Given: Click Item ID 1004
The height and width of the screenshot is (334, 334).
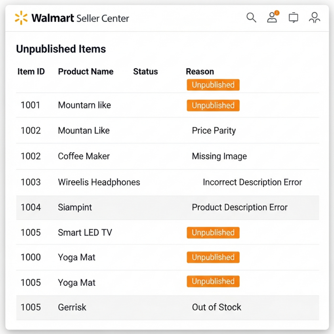Looking at the screenshot, I should (x=31, y=208).
